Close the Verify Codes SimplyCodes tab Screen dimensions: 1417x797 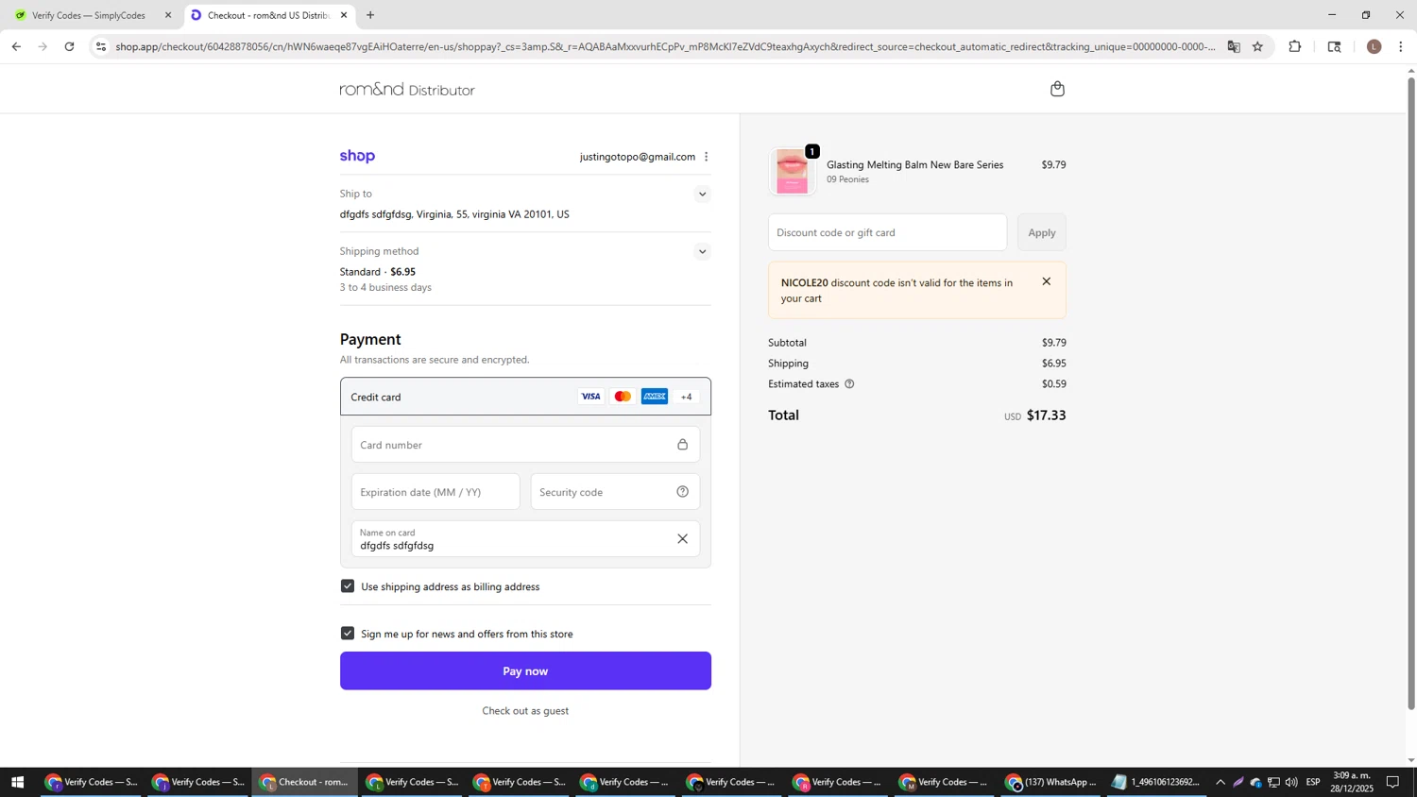(168, 15)
